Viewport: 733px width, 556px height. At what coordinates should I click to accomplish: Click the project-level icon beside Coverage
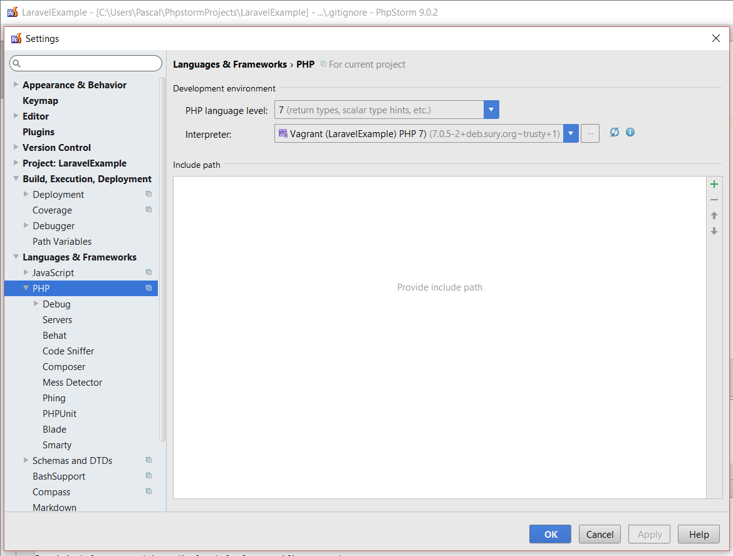coord(148,210)
